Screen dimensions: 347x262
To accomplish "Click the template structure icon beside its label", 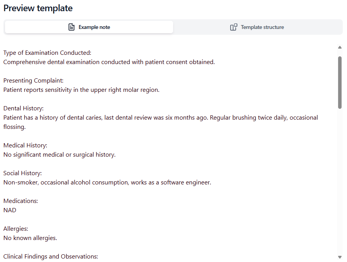I will click(234, 27).
